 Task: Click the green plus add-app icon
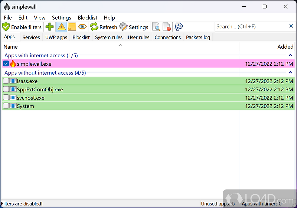50,27
